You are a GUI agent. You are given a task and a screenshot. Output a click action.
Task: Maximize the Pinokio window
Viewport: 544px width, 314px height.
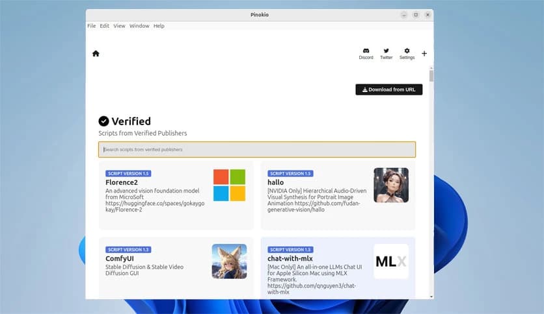(416, 15)
